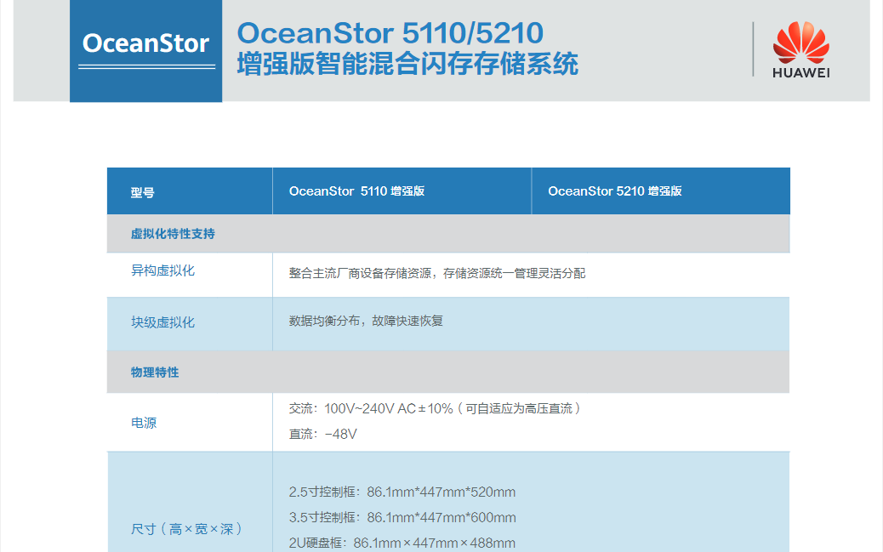Click the 整合主流厂商设备存储资源 description text
Screen dimensions: 883x552
tap(437, 273)
